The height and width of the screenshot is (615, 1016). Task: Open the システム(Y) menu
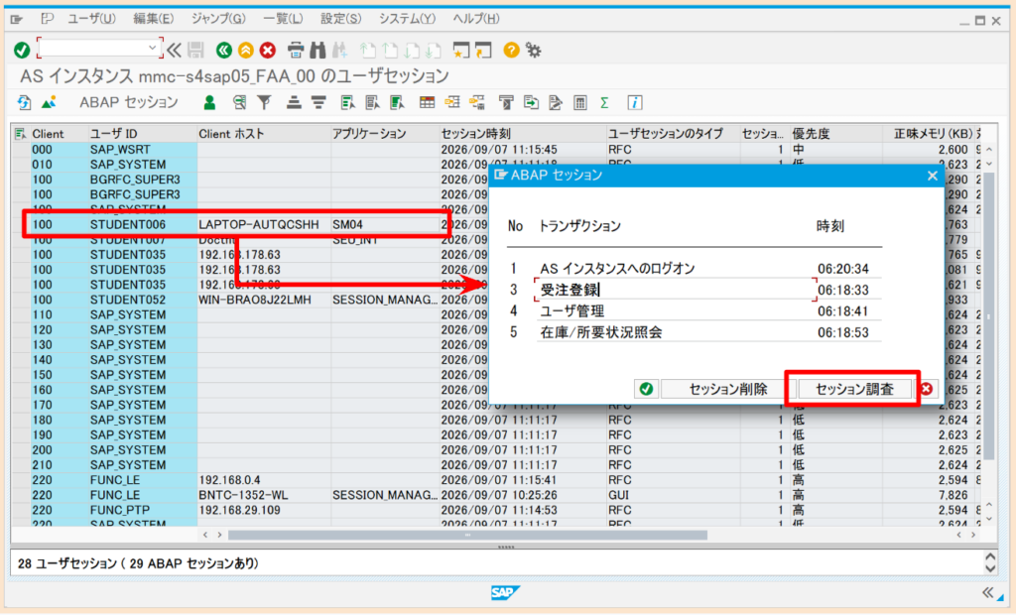click(x=407, y=19)
